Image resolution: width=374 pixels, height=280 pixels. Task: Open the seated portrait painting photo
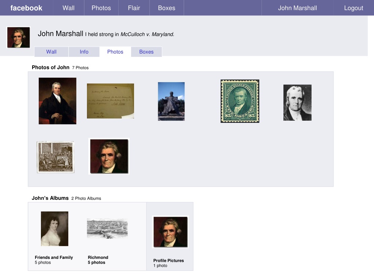[x=57, y=101]
